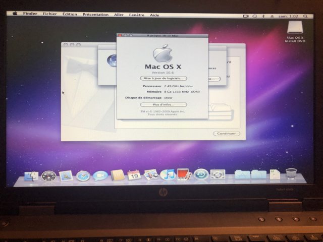
Task: Open the Fenêtre menu
Action: [x=137, y=15]
